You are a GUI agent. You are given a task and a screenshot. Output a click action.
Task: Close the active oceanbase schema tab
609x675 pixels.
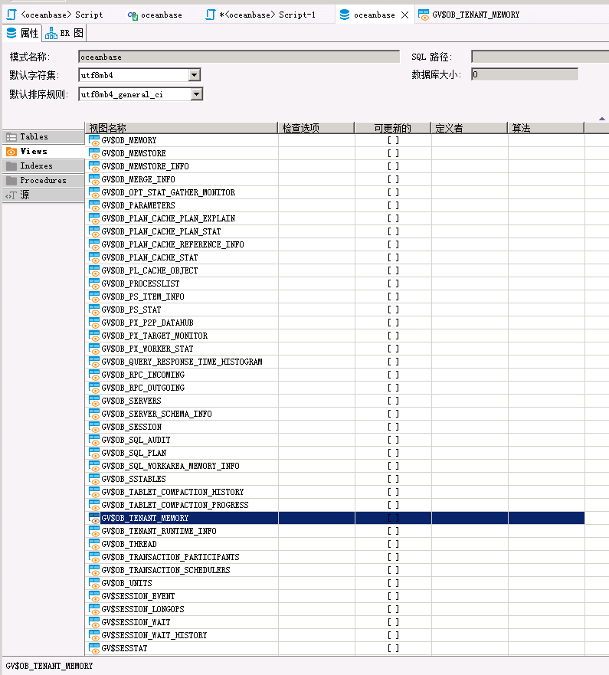tap(404, 15)
